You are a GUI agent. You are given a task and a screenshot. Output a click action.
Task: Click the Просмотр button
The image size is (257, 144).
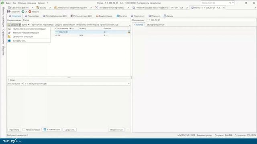14,130
